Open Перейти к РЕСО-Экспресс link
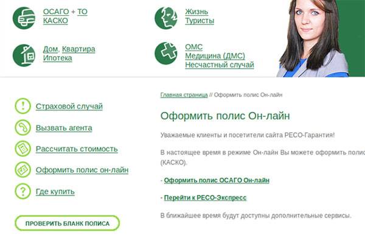Image resolution: width=365 pixels, height=243 pixels. click(x=206, y=197)
